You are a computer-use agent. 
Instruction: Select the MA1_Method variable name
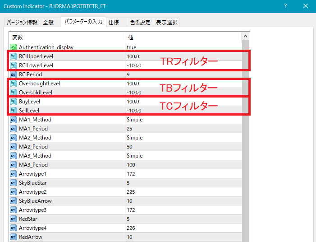[x=35, y=120]
